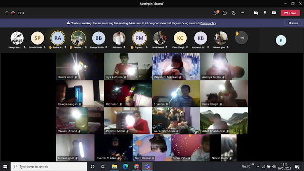
Task: Click the shield security icon
Action: tap(7, 13)
